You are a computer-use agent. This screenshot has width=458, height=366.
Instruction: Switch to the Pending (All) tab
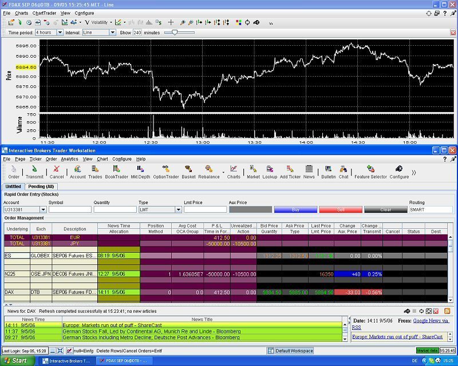point(41,186)
